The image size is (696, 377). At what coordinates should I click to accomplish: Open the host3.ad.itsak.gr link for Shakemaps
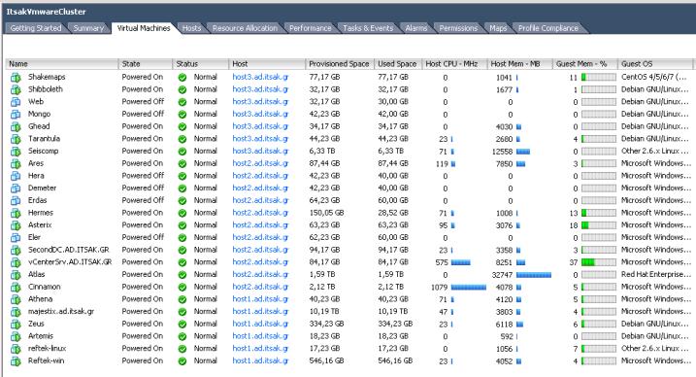pyautogui.click(x=260, y=77)
